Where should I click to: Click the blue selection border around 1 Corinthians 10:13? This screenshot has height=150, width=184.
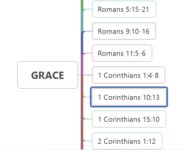[x=129, y=87]
